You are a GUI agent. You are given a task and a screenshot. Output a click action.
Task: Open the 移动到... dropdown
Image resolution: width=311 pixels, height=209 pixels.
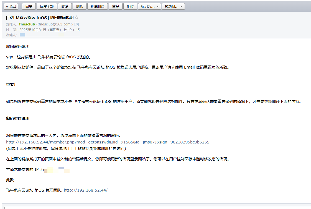point(173,7)
